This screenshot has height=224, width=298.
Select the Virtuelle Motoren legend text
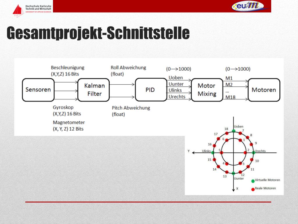click(267, 180)
